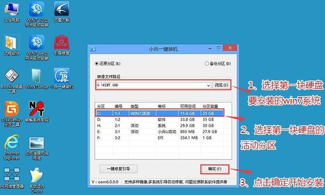Click the 系统 volume label cell

(162, 126)
